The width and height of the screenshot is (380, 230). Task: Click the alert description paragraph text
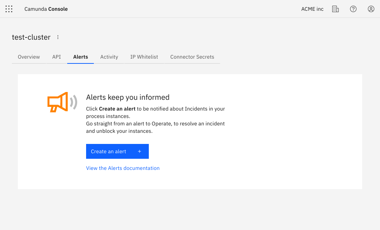tap(155, 120)
